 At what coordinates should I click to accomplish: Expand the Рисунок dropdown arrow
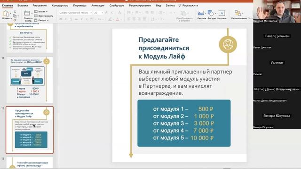[x=206, y=13]
